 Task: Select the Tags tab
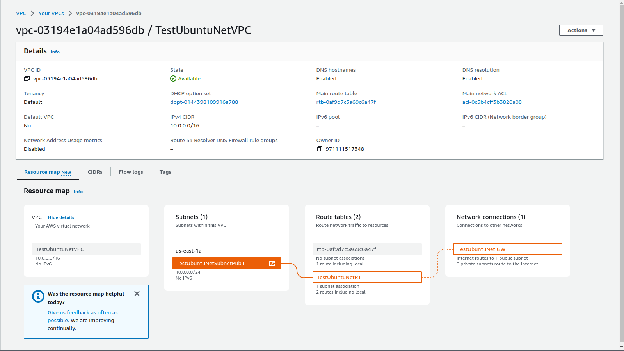[x=165, y=172]
